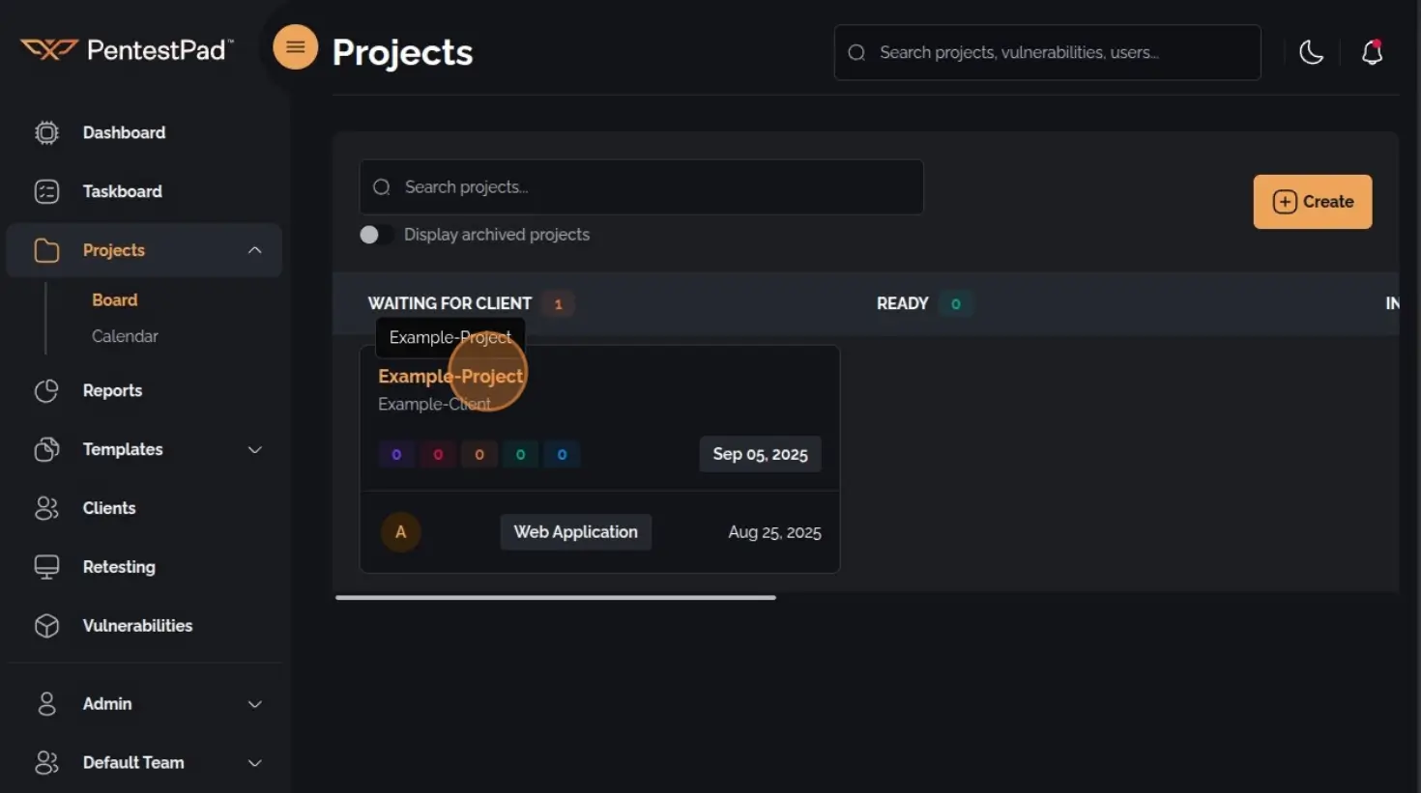Click the hamburger menu beside Projects title

[x=295, y=46]
